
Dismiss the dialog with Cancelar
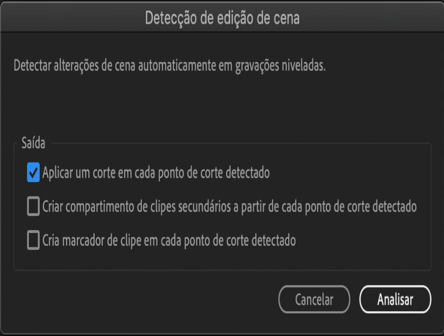pyautogui.click(x=314, y=299)
